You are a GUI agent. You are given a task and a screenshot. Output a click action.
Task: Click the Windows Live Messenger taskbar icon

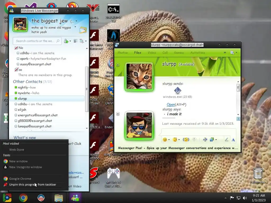pos(75,198)
